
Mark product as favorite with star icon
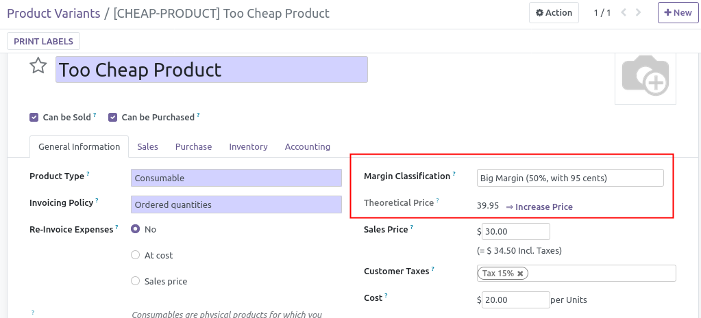38,66
